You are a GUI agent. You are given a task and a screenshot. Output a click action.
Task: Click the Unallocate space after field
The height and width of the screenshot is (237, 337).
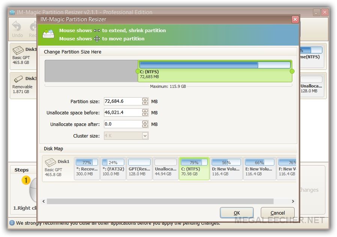123,124
